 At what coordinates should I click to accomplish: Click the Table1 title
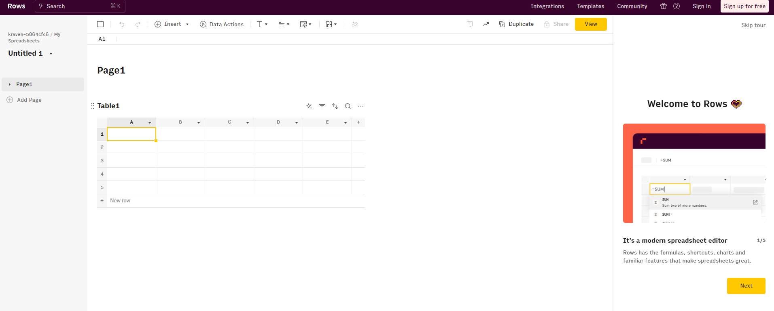click(108, 106)
